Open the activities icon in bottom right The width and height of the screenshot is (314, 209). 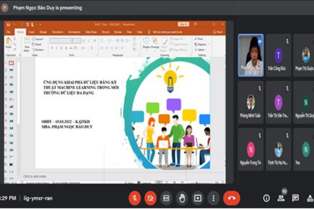309,198
